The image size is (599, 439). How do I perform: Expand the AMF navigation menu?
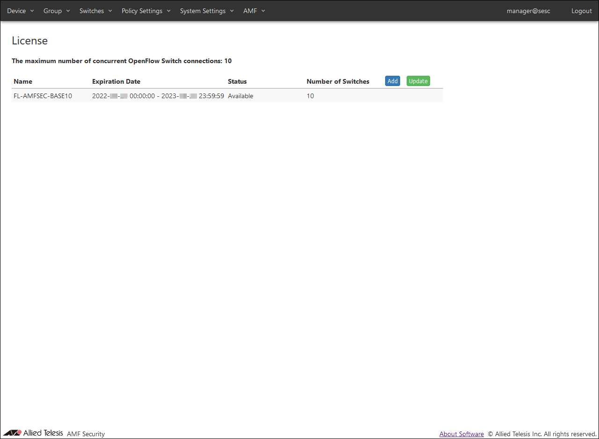click(254, 11)
